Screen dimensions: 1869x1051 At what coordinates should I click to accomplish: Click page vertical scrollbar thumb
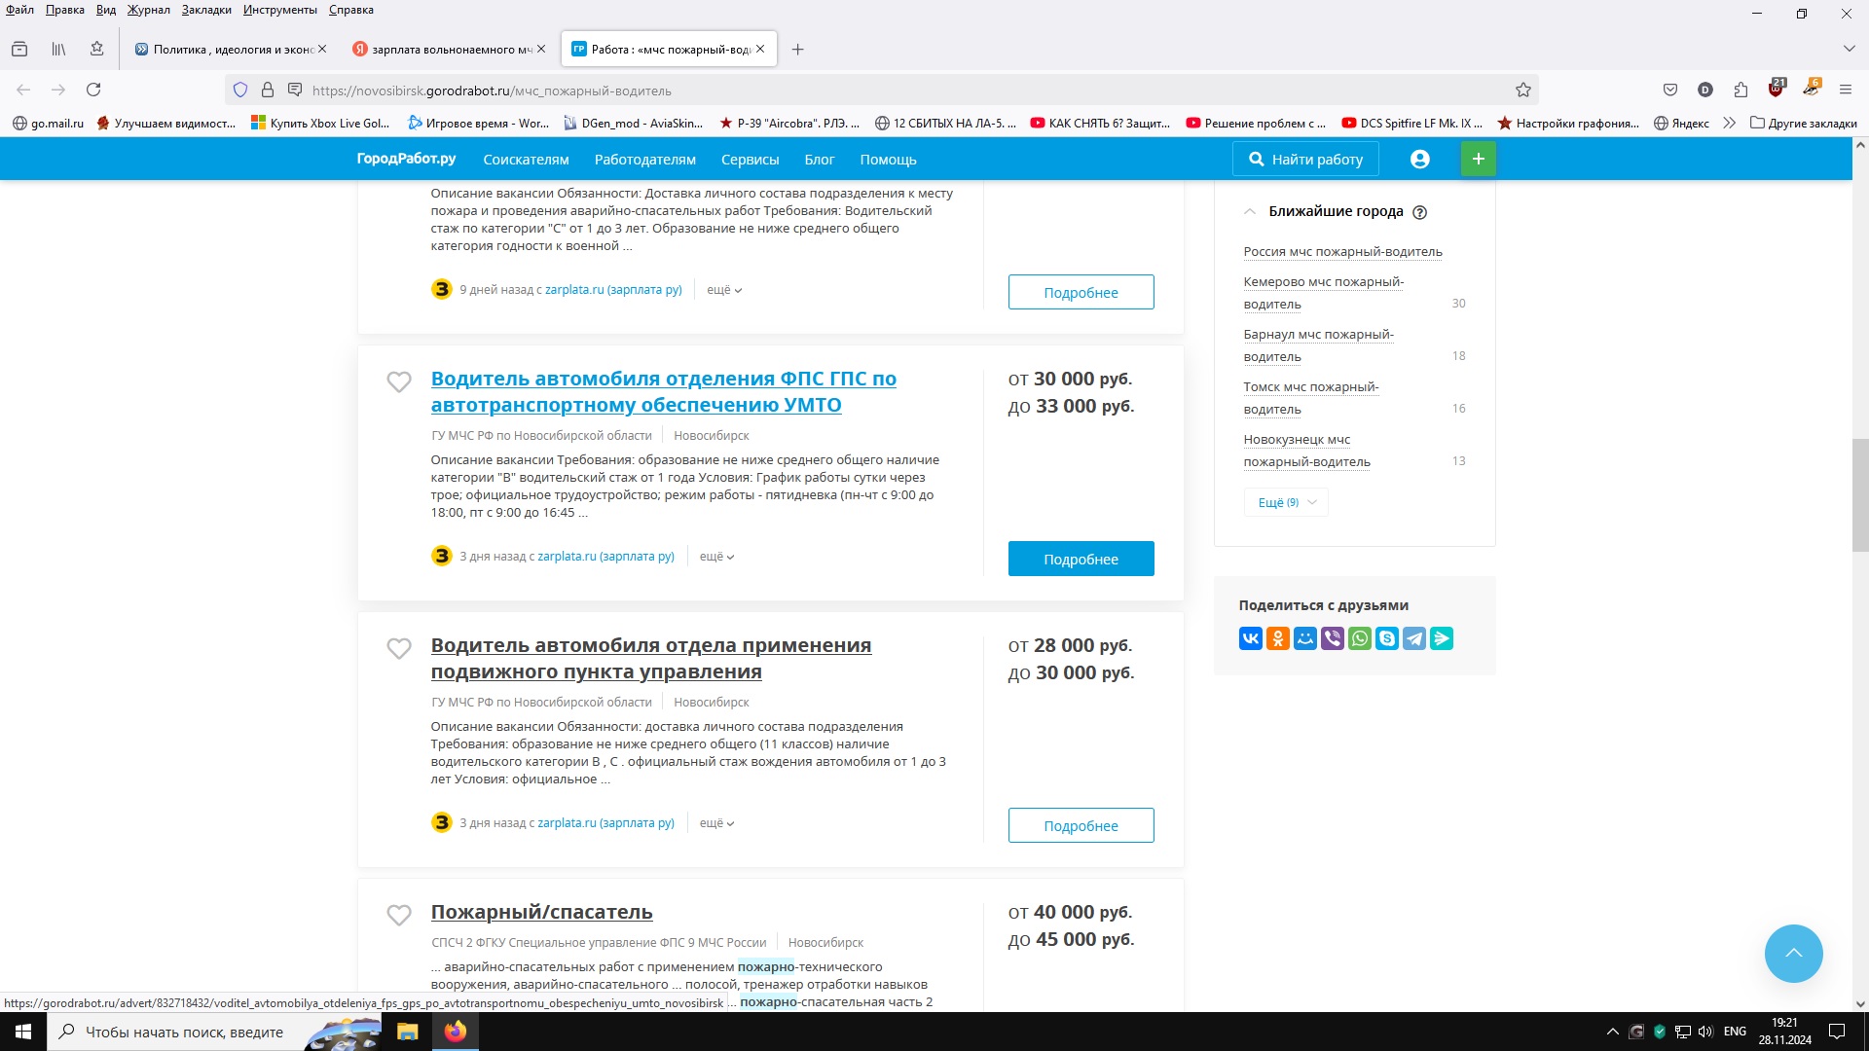coord(1860,496)
